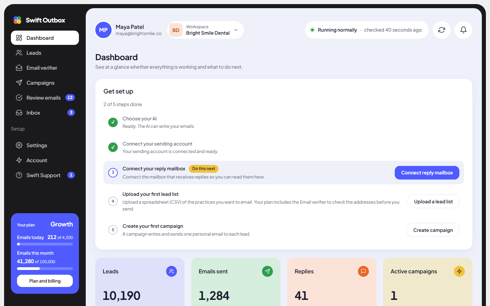Click the refresh status icon button
The height and width of the screenshot is (306, 490).
point(442,30)
